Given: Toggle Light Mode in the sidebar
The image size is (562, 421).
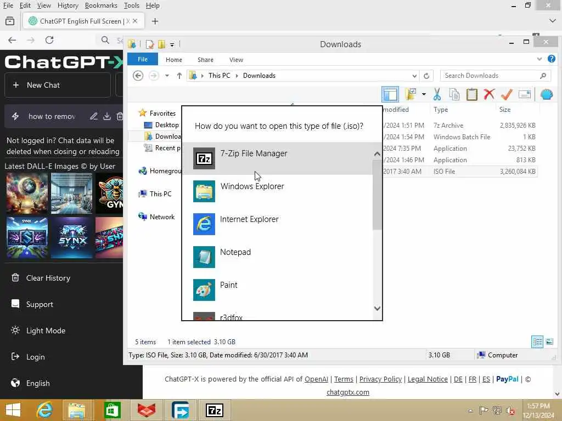Looking at the screenshot, I should point(38,331).
